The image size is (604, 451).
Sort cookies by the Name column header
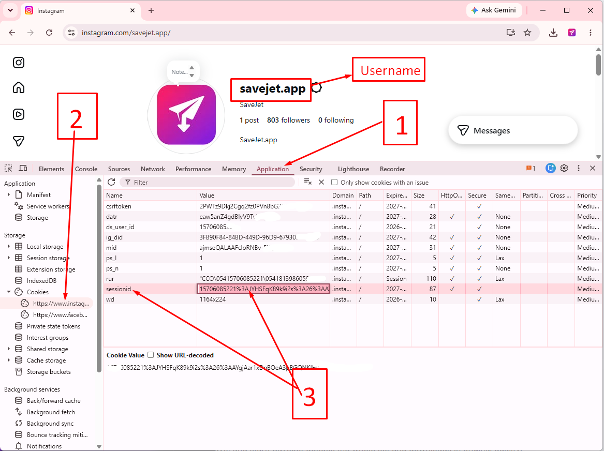(150, 195)
